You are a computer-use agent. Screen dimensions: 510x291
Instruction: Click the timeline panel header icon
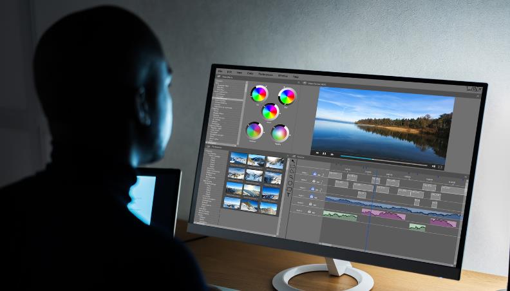click(x=293, y=156)
